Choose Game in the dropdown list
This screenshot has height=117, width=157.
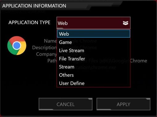(x=94, y=42)
